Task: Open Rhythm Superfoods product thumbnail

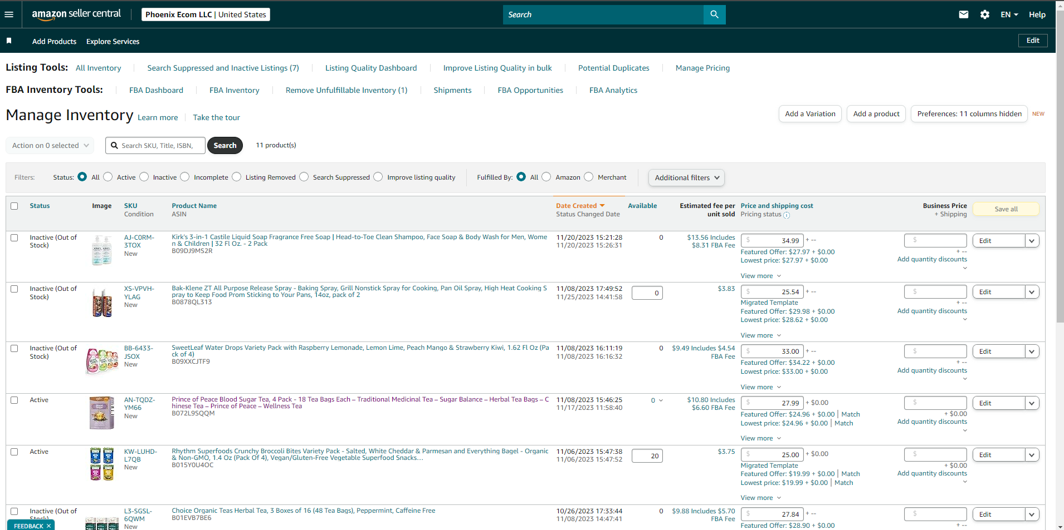Action: tap(102, 464)
